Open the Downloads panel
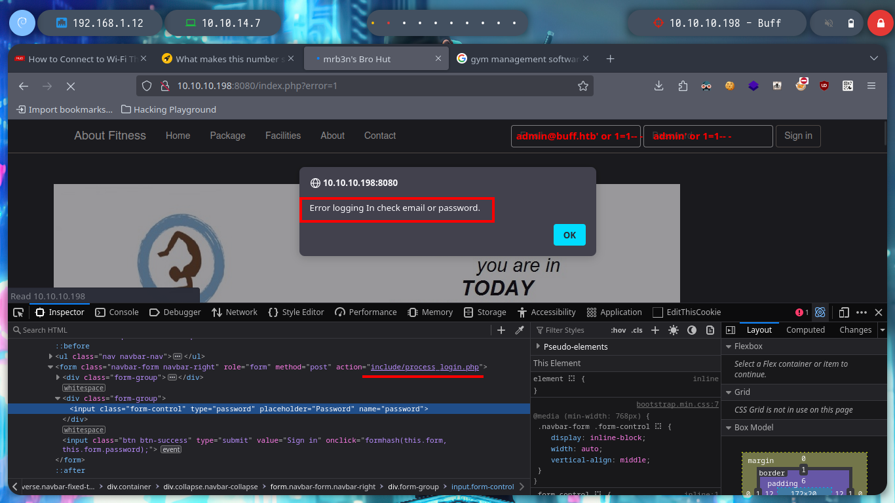 tap(659, 86)
